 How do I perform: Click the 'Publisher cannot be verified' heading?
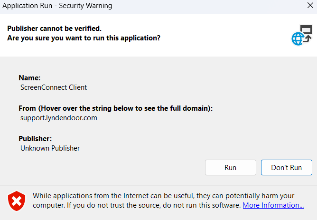click(x=54, y=29)
